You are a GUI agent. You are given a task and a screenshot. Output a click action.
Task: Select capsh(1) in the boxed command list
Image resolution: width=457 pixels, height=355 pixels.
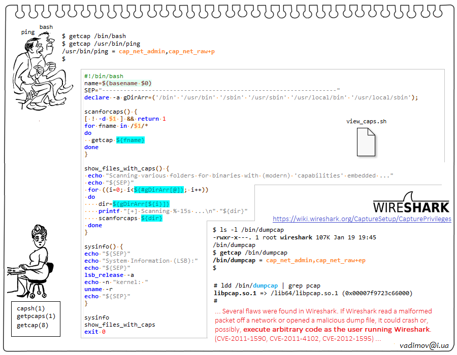(x=31, y=308)
